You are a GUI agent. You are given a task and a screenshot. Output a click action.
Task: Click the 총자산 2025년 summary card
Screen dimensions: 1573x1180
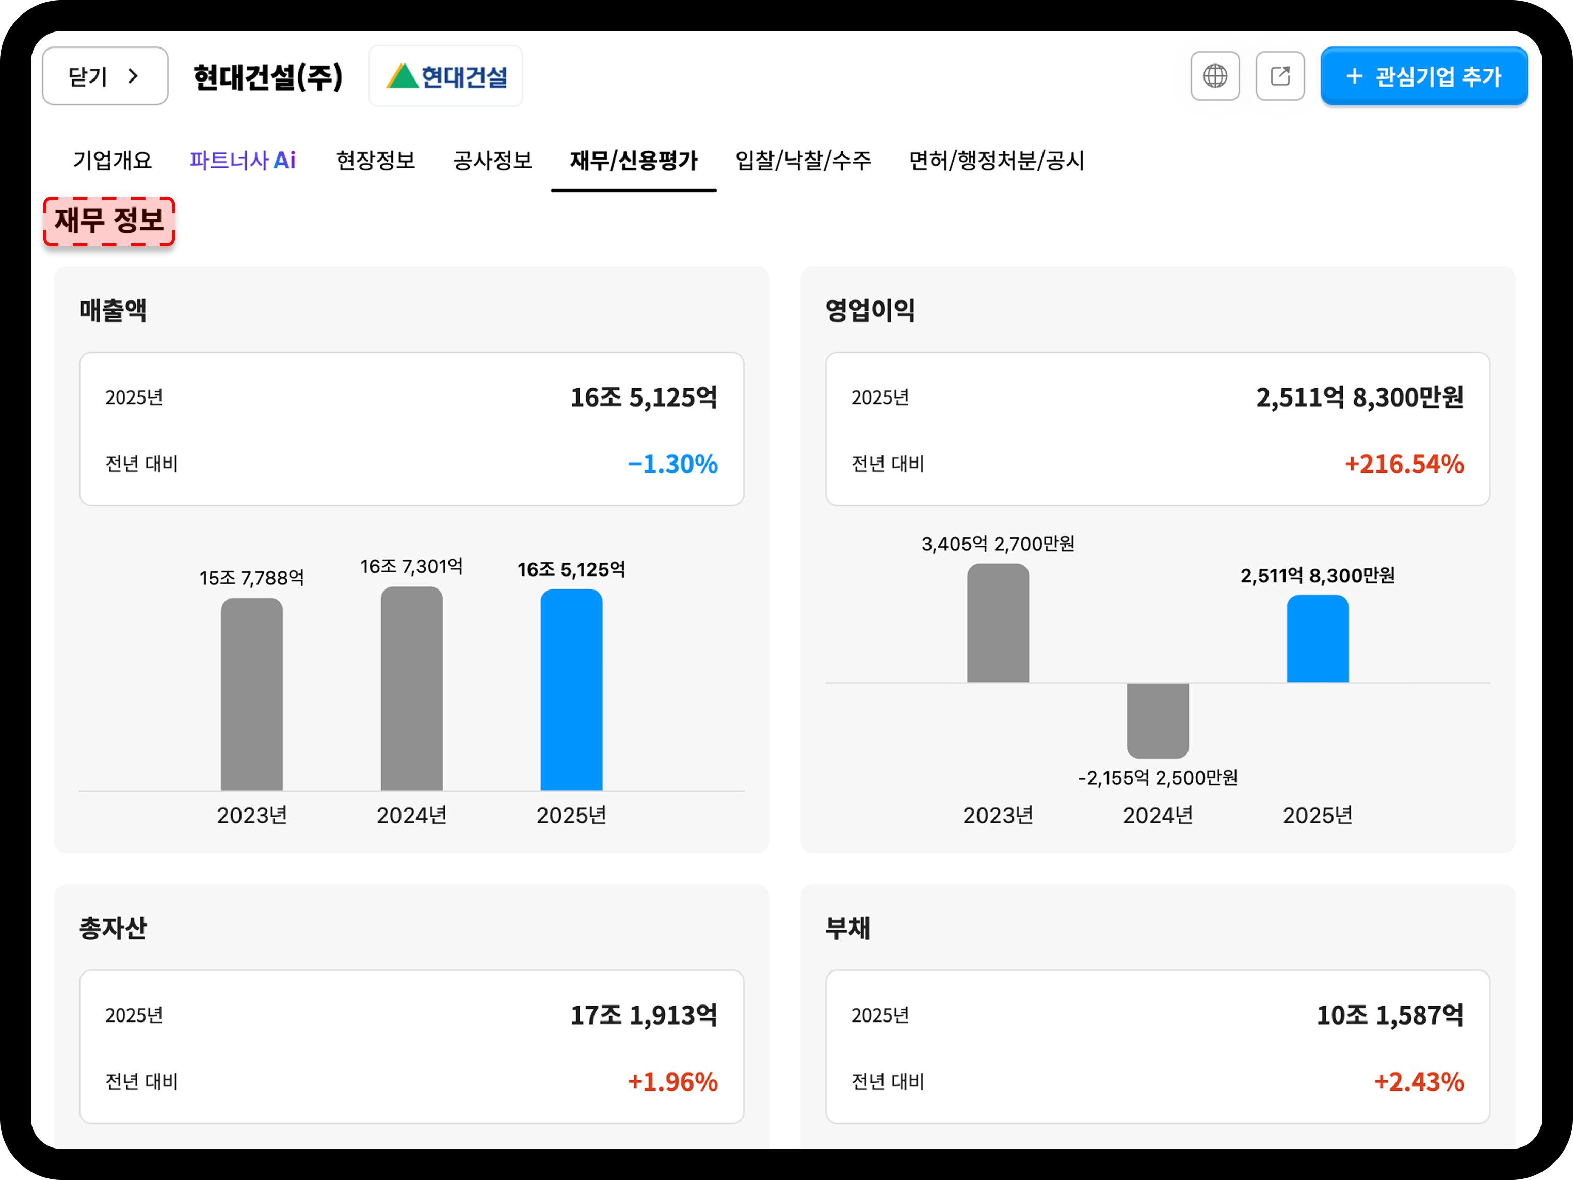(411, 1046)
